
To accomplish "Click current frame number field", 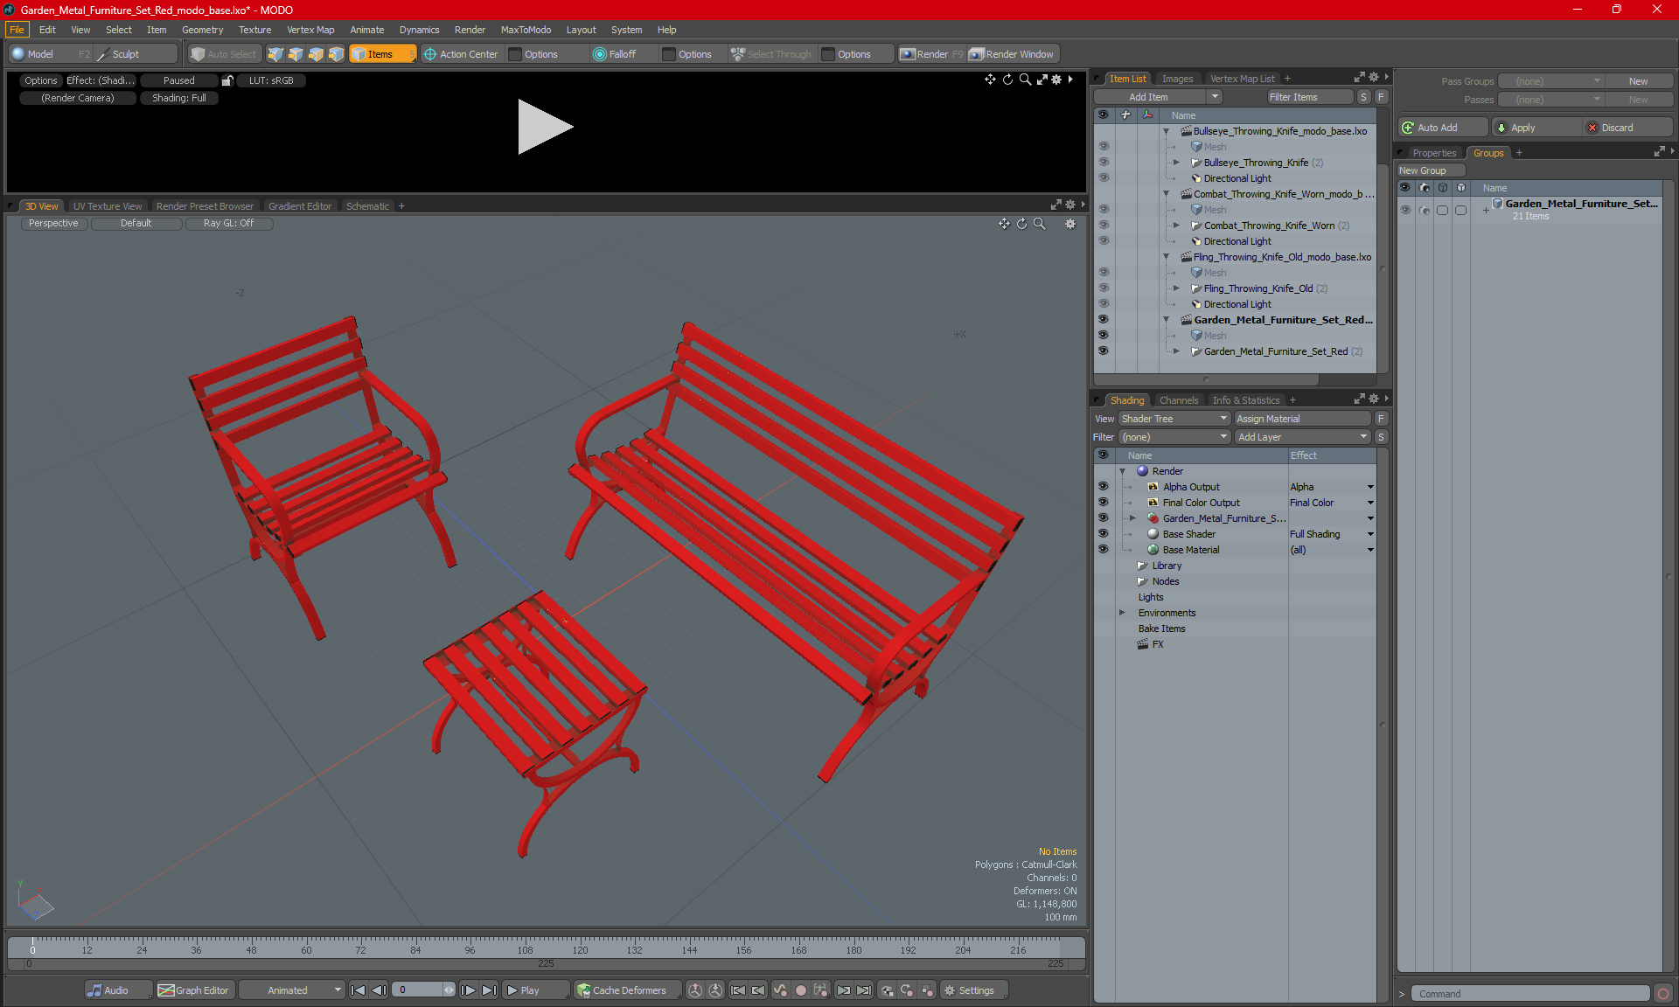I will point(418,990).
